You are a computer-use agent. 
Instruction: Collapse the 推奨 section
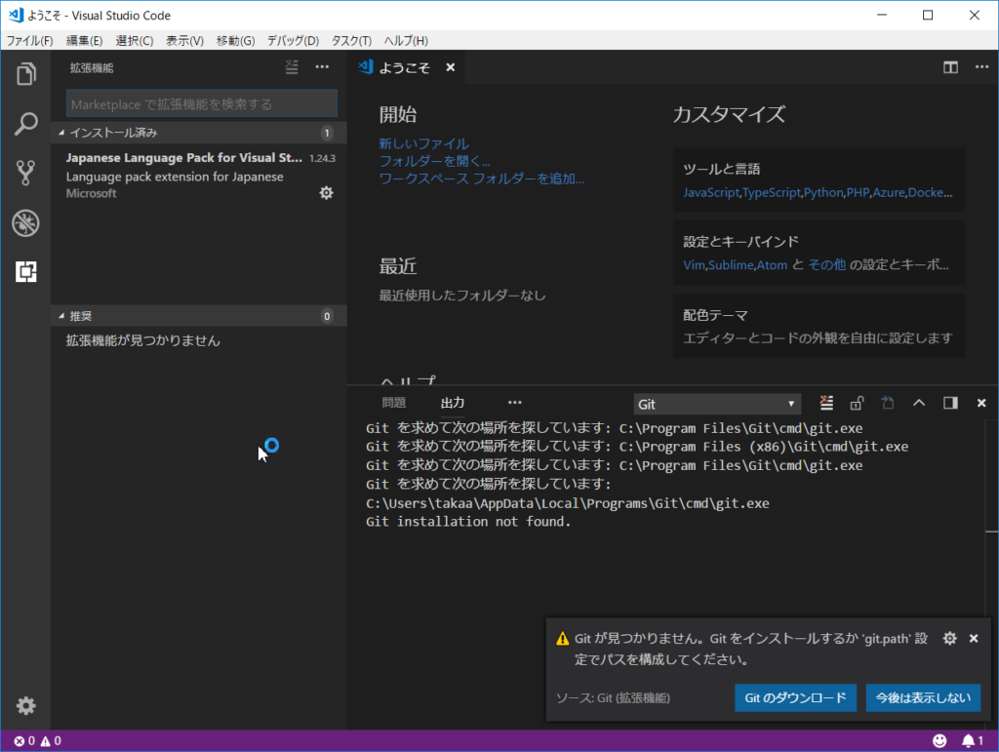click(x=199, y=316)
